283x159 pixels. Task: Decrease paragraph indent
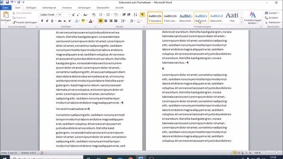[124, 15]
